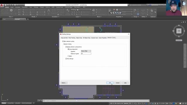This screenshot has height=105, width=187.
Task: Expand the Draw panel flyout
Action: click(x=11, y=17)
